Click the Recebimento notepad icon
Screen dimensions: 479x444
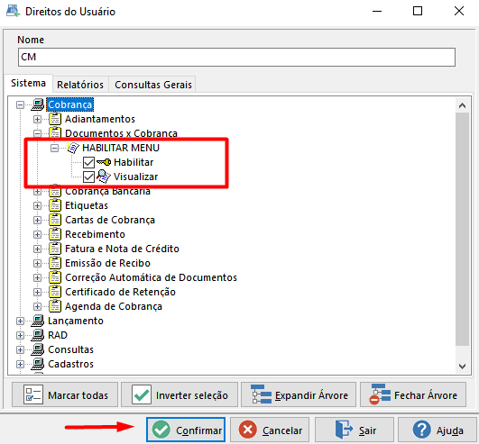click(x=55, y=234)
